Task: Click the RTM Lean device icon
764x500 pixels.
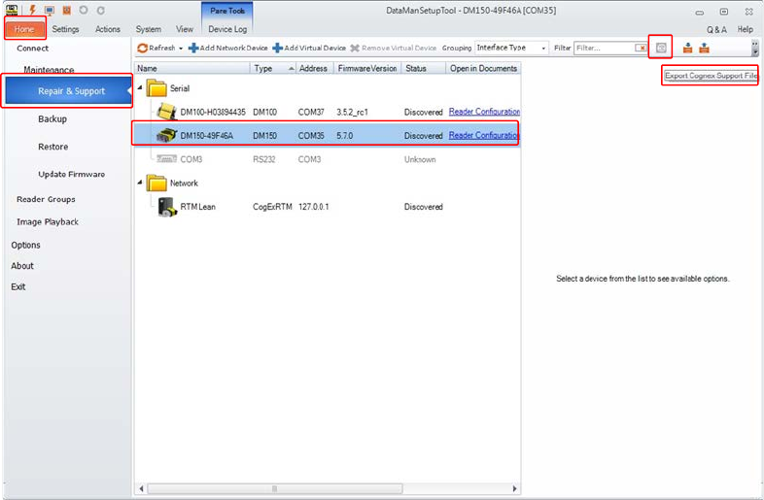Action: tap(167, 207)
